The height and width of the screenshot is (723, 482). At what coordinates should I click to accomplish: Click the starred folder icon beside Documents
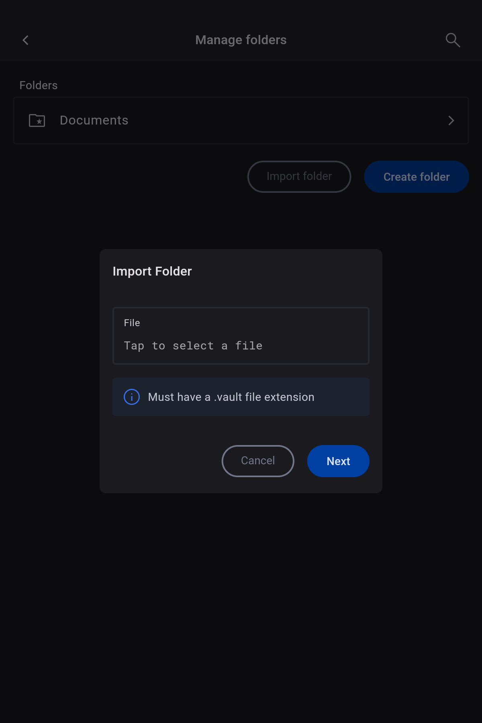click(x=37, y=120)
